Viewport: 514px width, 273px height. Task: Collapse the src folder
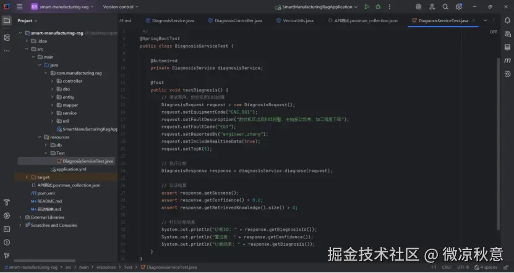[x=27, y=49]
